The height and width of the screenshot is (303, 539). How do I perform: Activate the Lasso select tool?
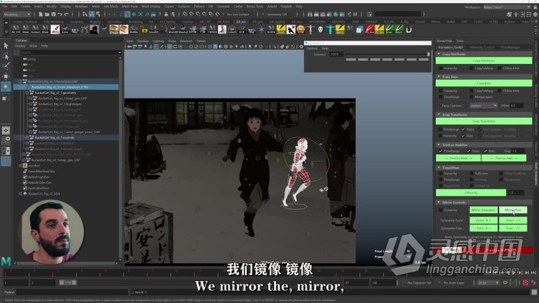(6, 56)
